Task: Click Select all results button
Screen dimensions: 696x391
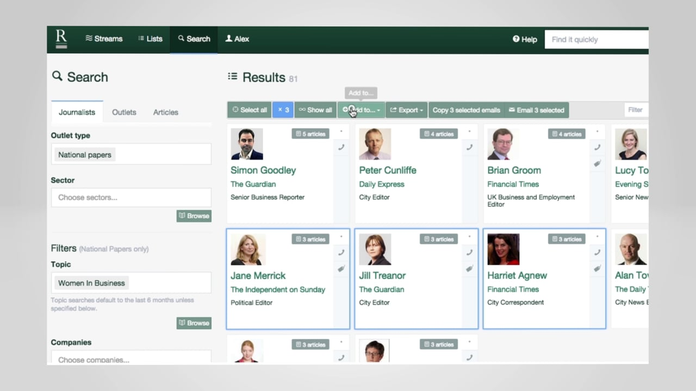Action: [250, 110]
